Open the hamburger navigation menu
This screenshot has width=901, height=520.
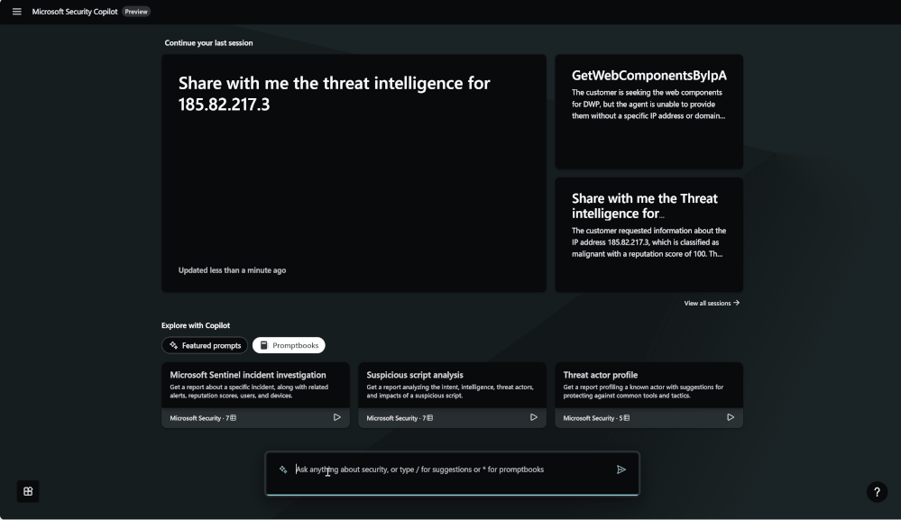point(16,12)
